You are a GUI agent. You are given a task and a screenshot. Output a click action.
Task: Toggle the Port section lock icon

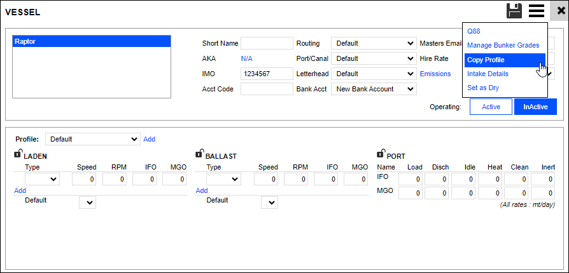(x=381, y=154)
